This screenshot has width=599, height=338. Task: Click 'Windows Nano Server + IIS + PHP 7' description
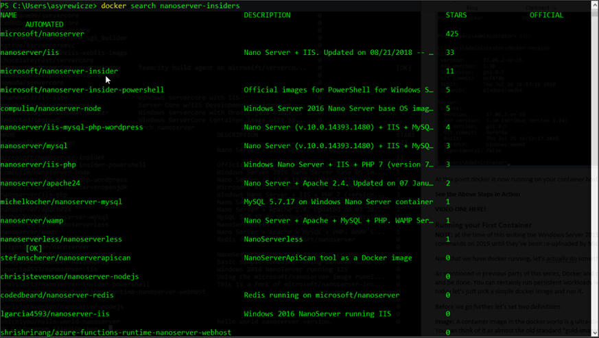338,165
